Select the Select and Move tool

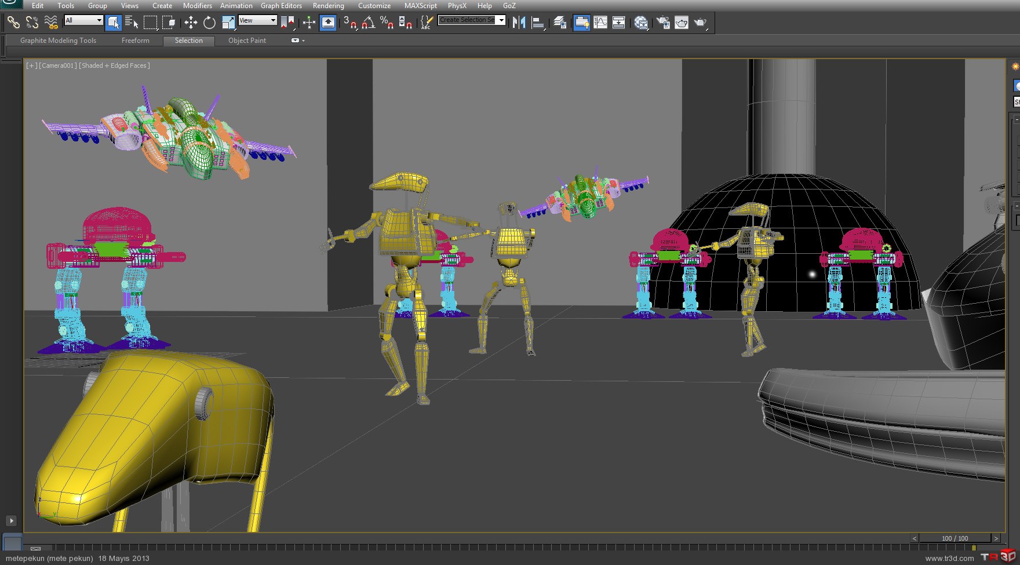(x=191, y=23)
